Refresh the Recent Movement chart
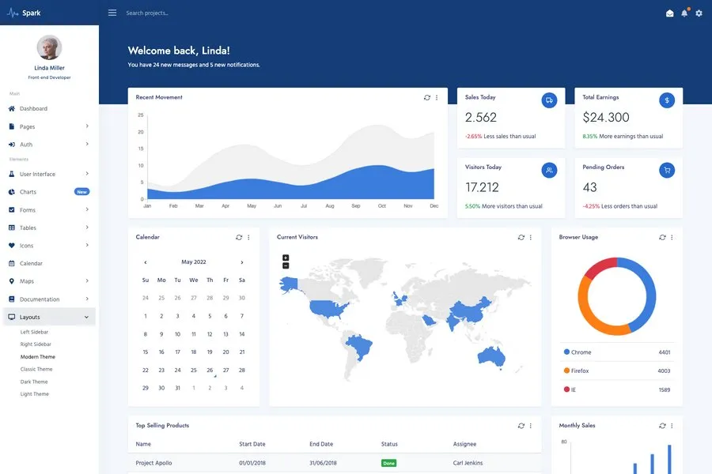The width and height of the screenshot is (712, 474). pyautogui.click(x=427, y=98)
